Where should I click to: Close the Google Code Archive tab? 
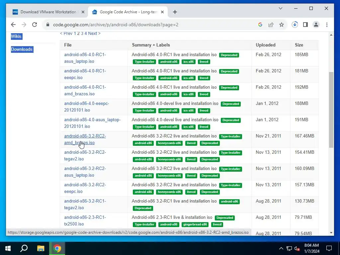point(163,12)
